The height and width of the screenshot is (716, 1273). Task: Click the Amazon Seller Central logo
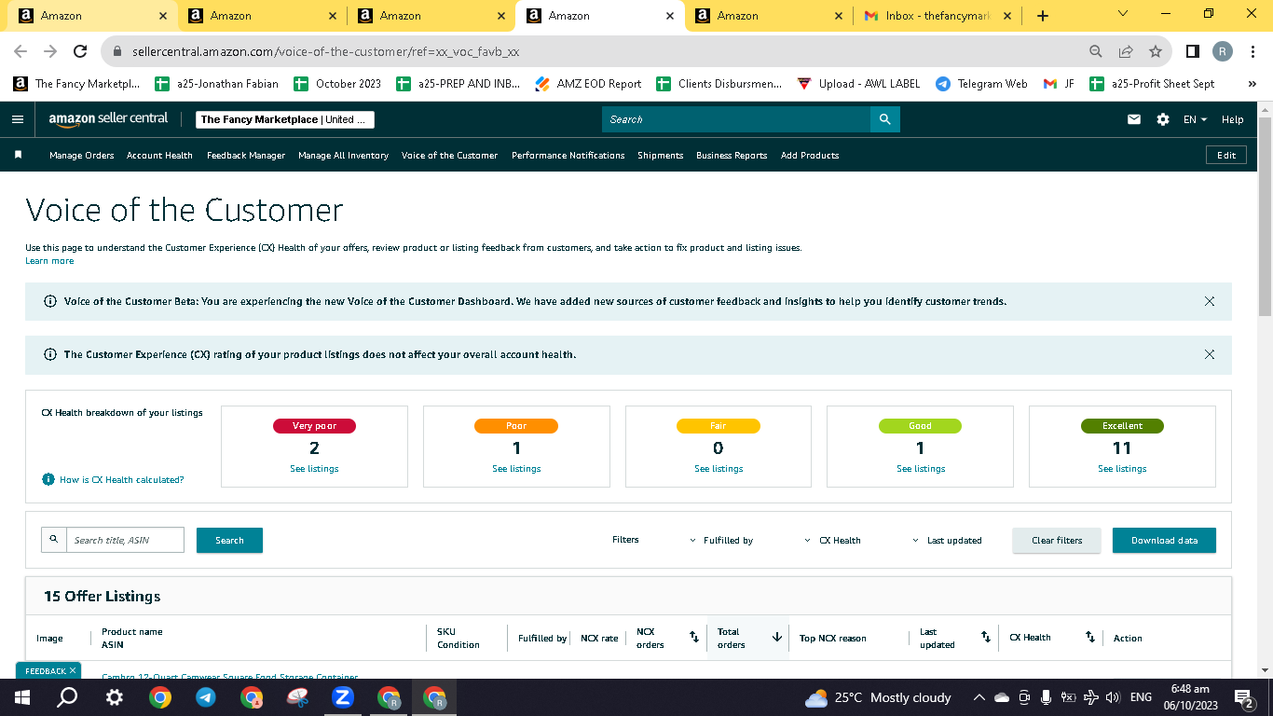[x=108, y=119]
